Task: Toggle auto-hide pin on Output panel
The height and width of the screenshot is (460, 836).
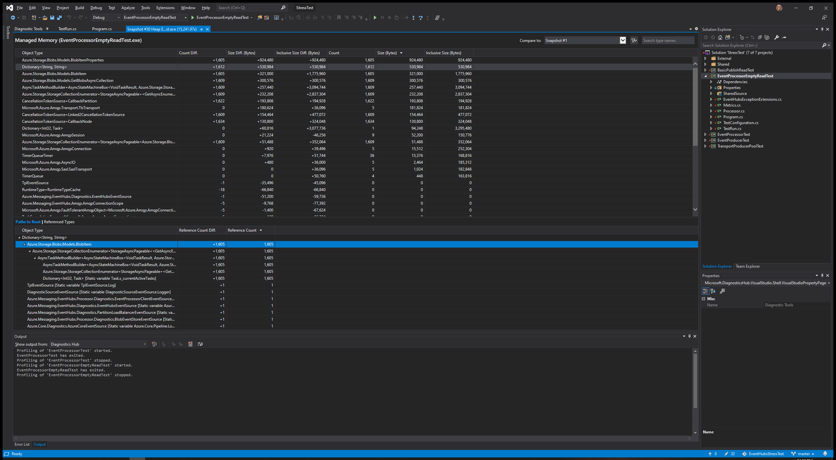Action: point(689,336)
